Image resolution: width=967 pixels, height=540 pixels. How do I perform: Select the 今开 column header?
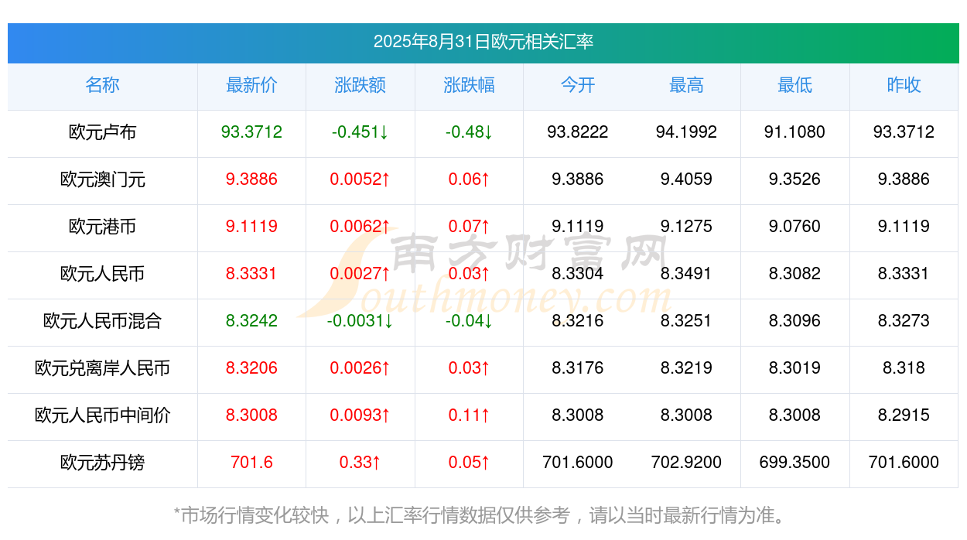(578, 85)
